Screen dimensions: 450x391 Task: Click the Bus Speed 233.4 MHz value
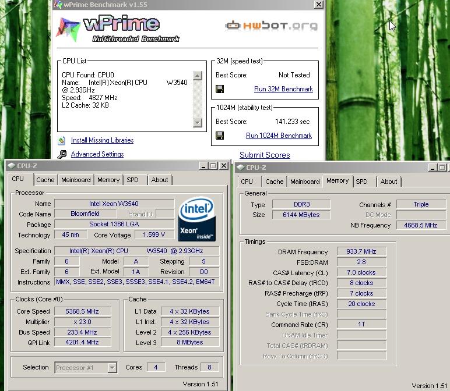pyautogui.click(x=82, y=332)
